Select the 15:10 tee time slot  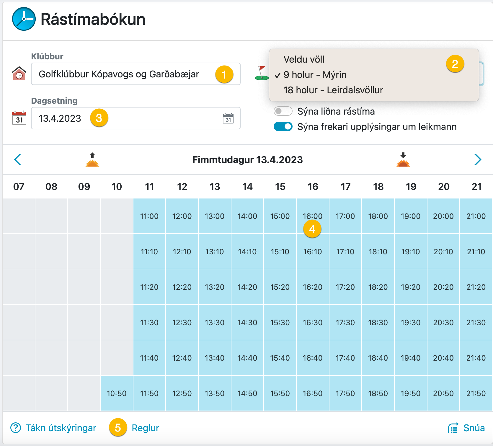pos(280,252)
